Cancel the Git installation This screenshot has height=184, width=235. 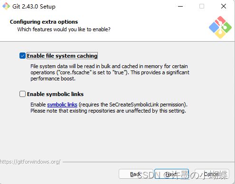(x=212, y=174)
